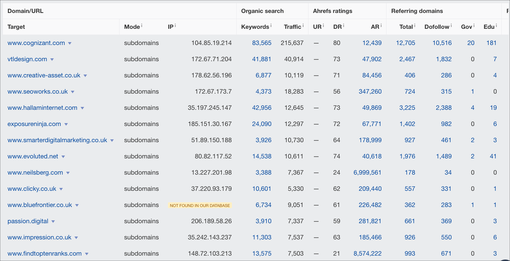Screen dimensions: 510x261
Task: Open dropdown beside www.smarterdigitalmarketing.co.uk
Action: tap(112, 140)
